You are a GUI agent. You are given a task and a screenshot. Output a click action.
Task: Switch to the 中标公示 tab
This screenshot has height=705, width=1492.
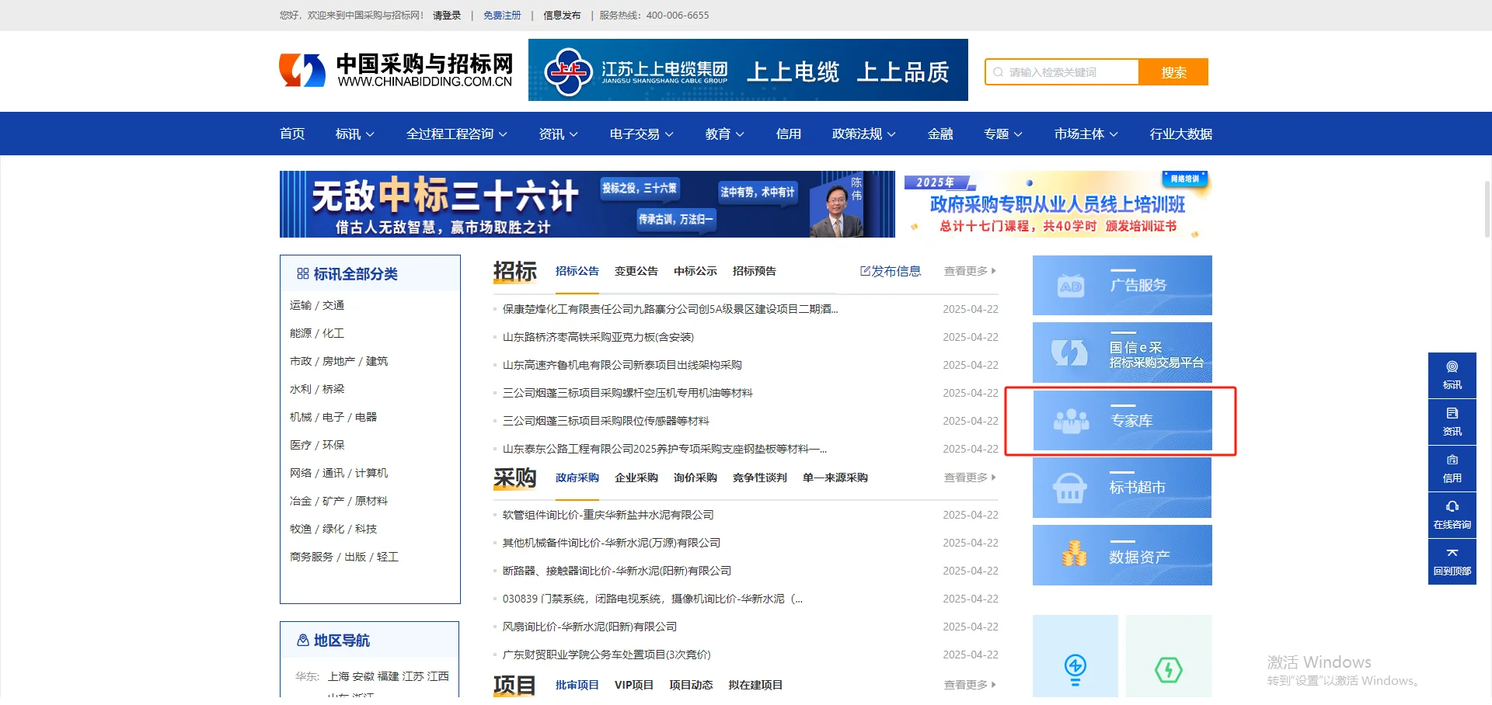point(694,271)
